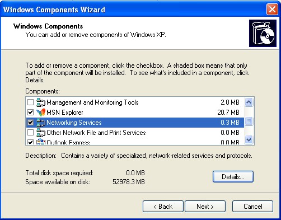This screenshot has height=220, width=281.
Task: Enable Management and Monitoring Tools checkbox
Action: pos(30,102)
